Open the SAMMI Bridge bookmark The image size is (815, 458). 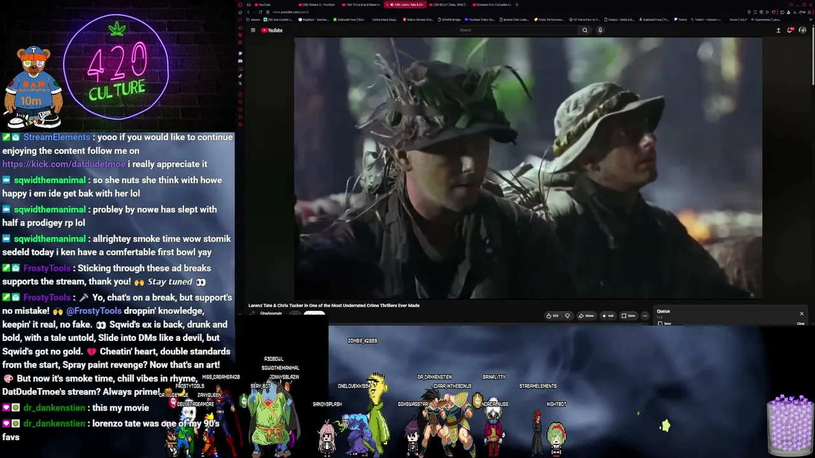[450, 20]
